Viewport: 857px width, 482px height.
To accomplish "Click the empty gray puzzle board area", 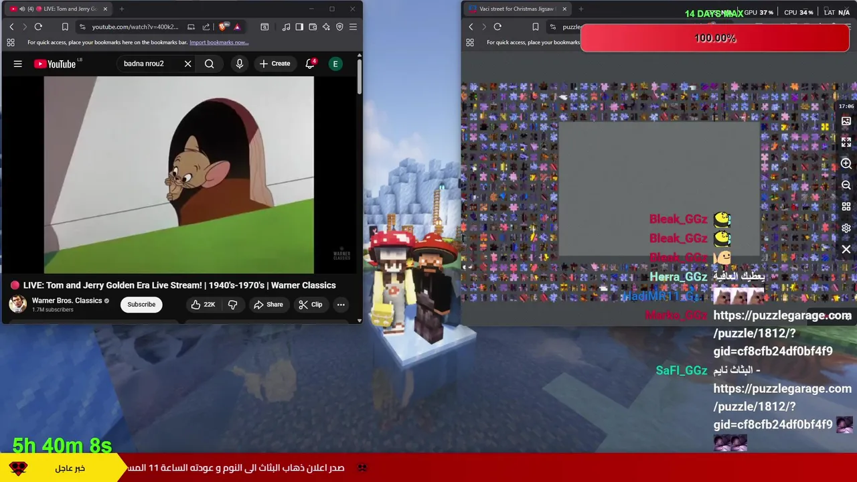I will coord(659,189).
